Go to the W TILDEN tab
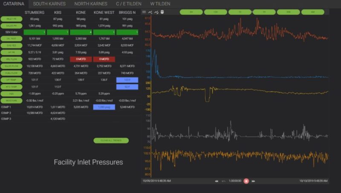 click(160, 4)
